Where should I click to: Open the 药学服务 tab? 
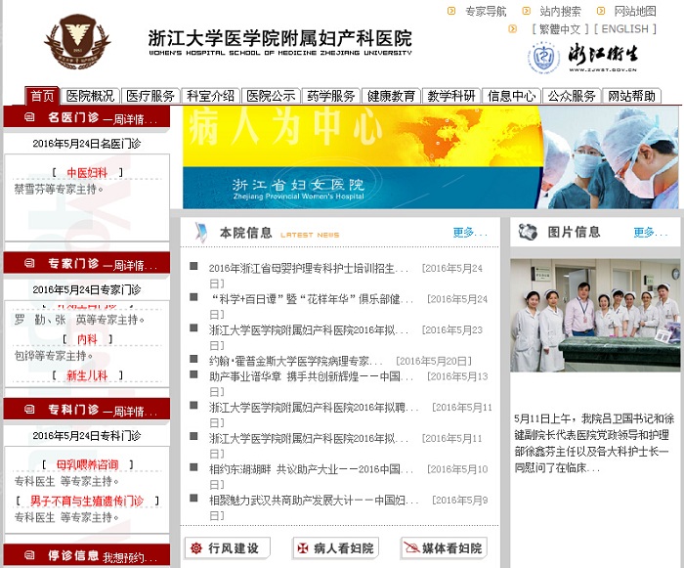point(330,96)
